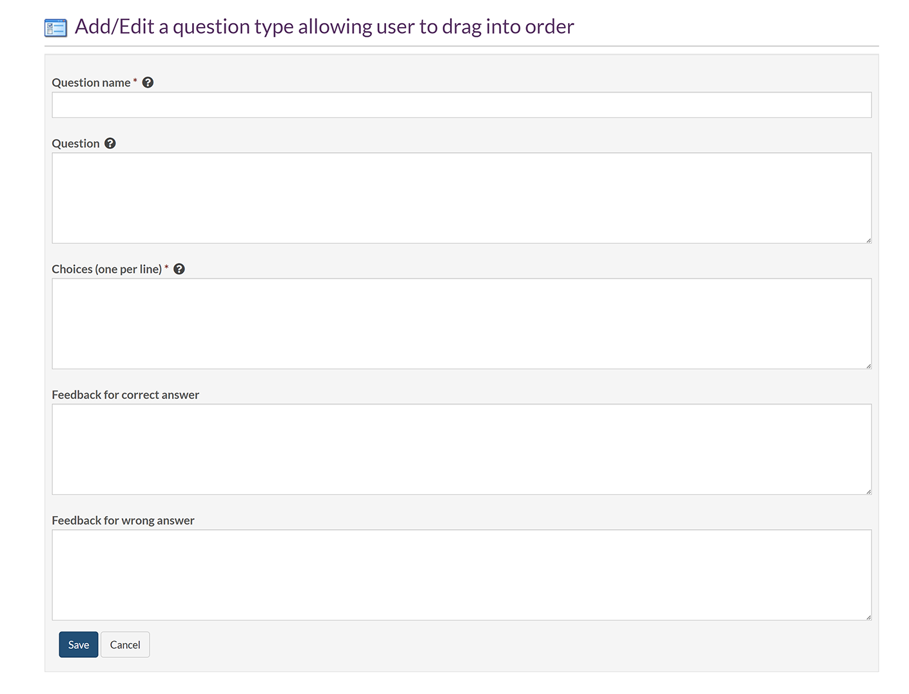This screenshot has height=694, width=909.
Task: Click resize grip on wrong answer feedback box
Action: tap(868, 617)
